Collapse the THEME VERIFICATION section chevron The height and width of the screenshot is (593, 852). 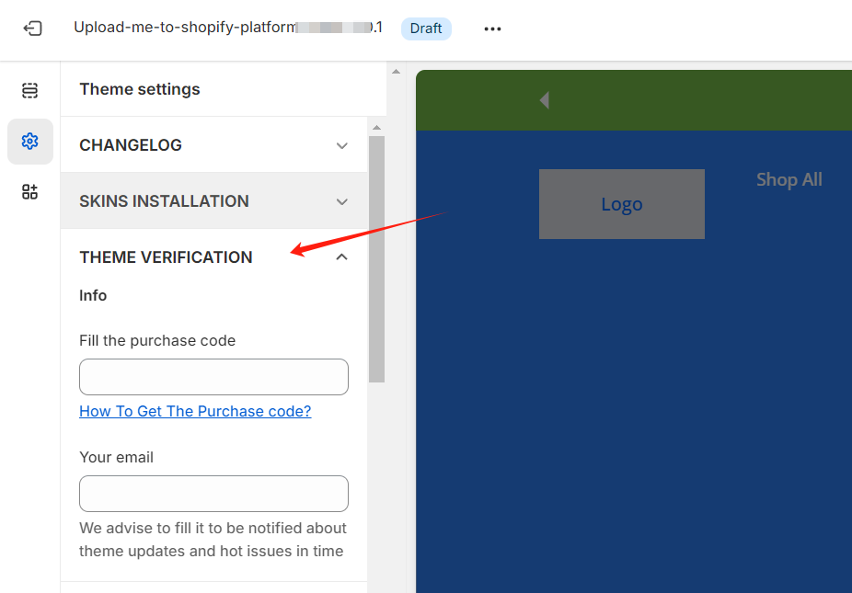point(341,257)
